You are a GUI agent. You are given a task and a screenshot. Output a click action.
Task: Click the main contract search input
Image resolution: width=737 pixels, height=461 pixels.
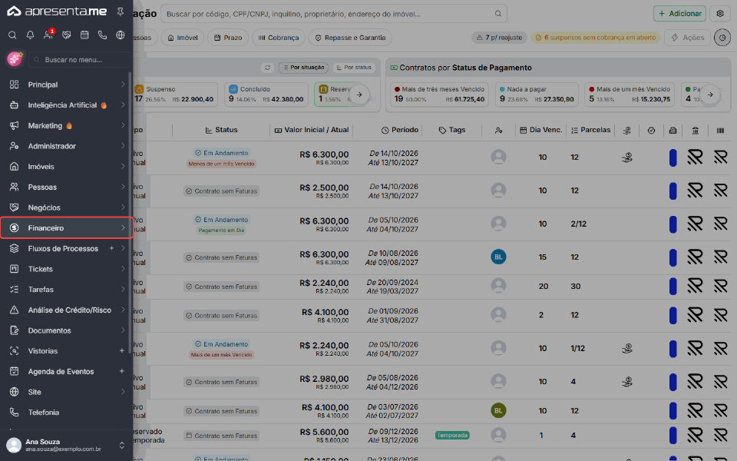coord(334,14)
